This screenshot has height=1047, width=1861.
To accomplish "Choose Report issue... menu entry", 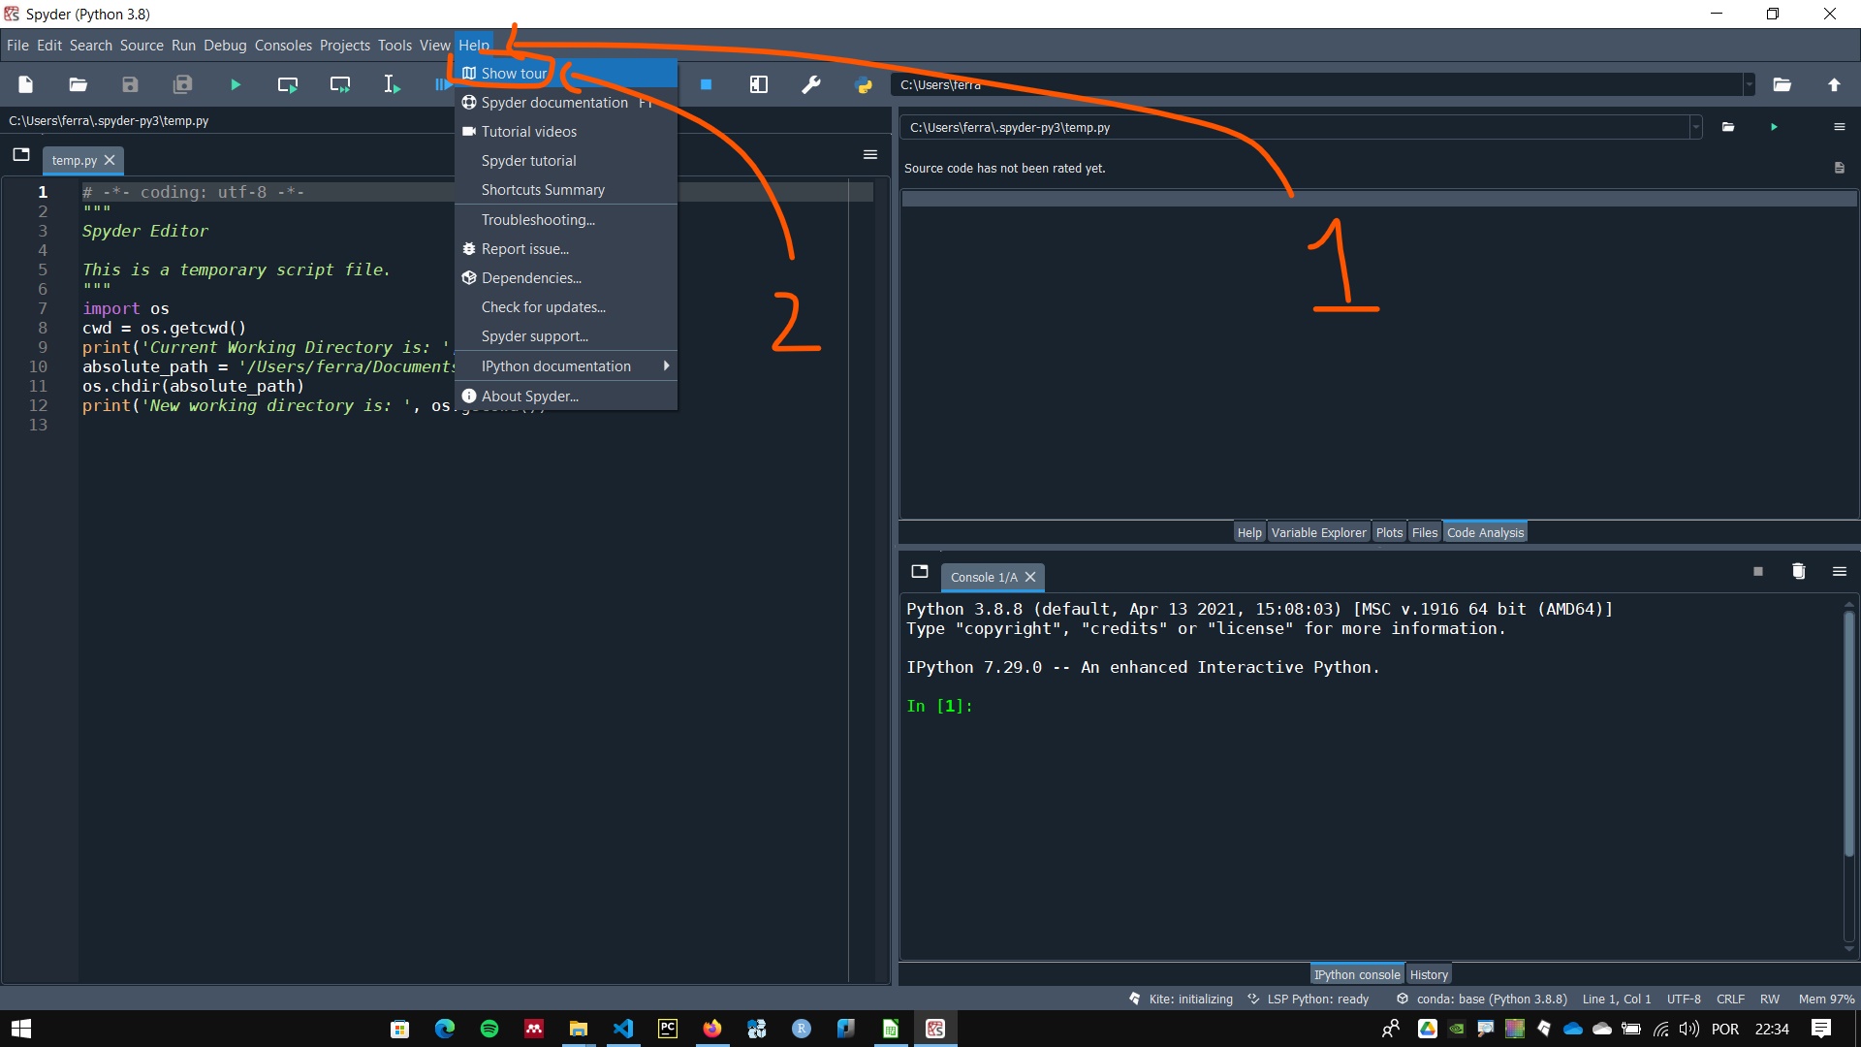I will [x=566, y=249].
